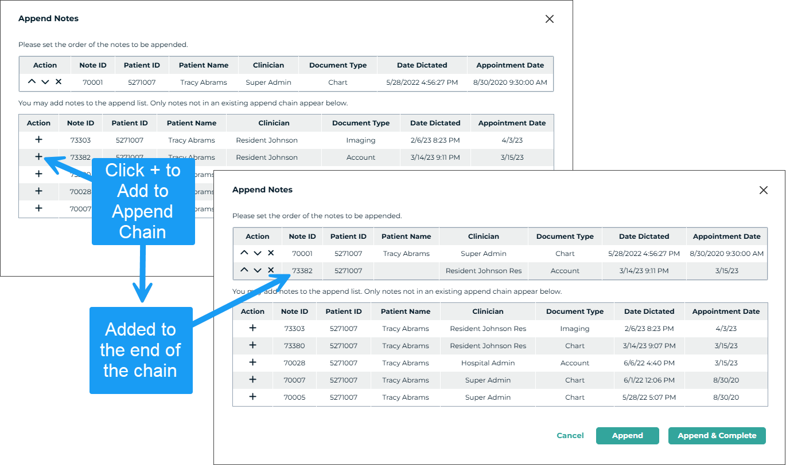Click plus icon beside note 70007 Tracy Abrams
The height and width of the screenshot is (465, 786).
pos(252,380)
